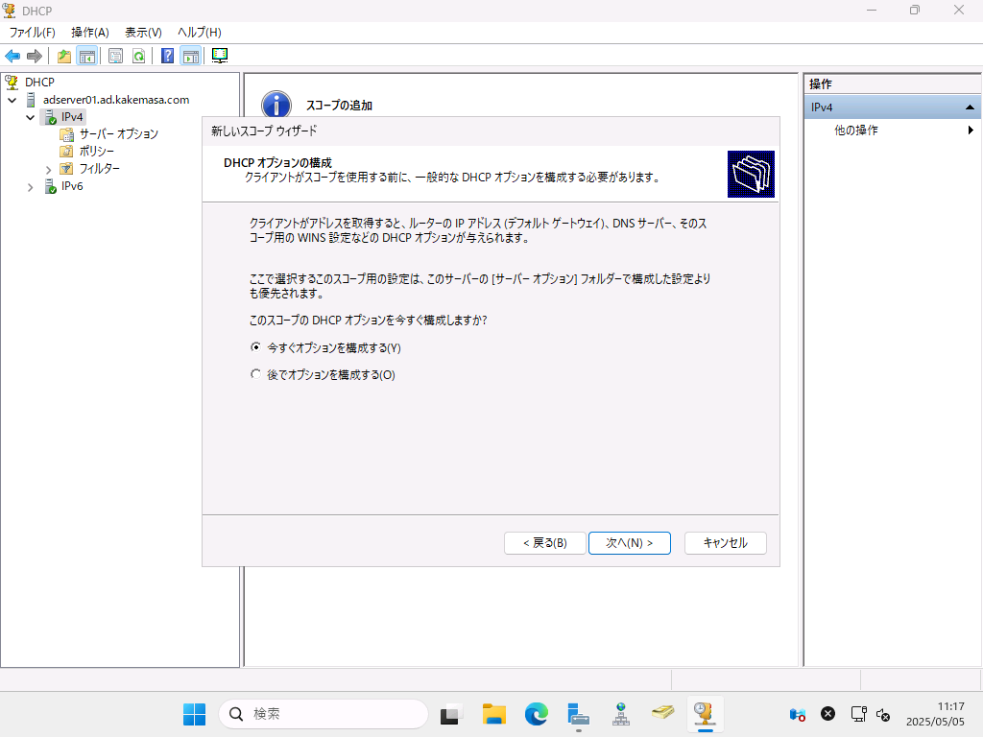Viewport: 983px width, 737px height.
Task: Click the キャンセル button in wizard
Action: pos(726,543)
